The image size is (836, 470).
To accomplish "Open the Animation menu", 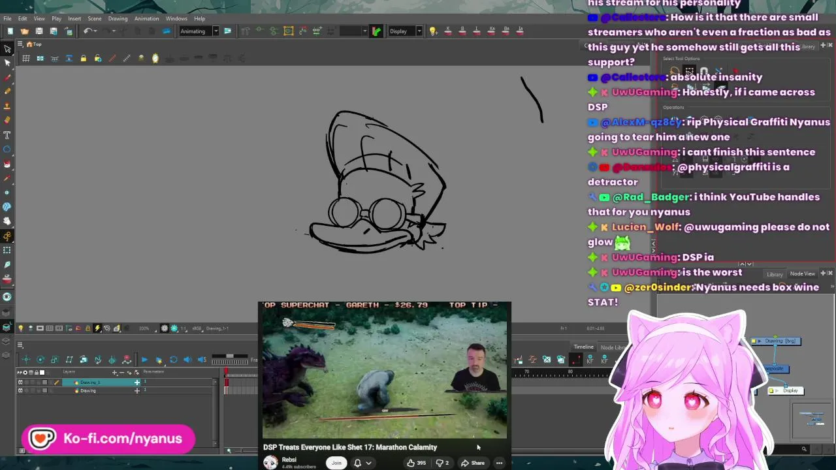I will pyautogui.click(x=146, y=18).
